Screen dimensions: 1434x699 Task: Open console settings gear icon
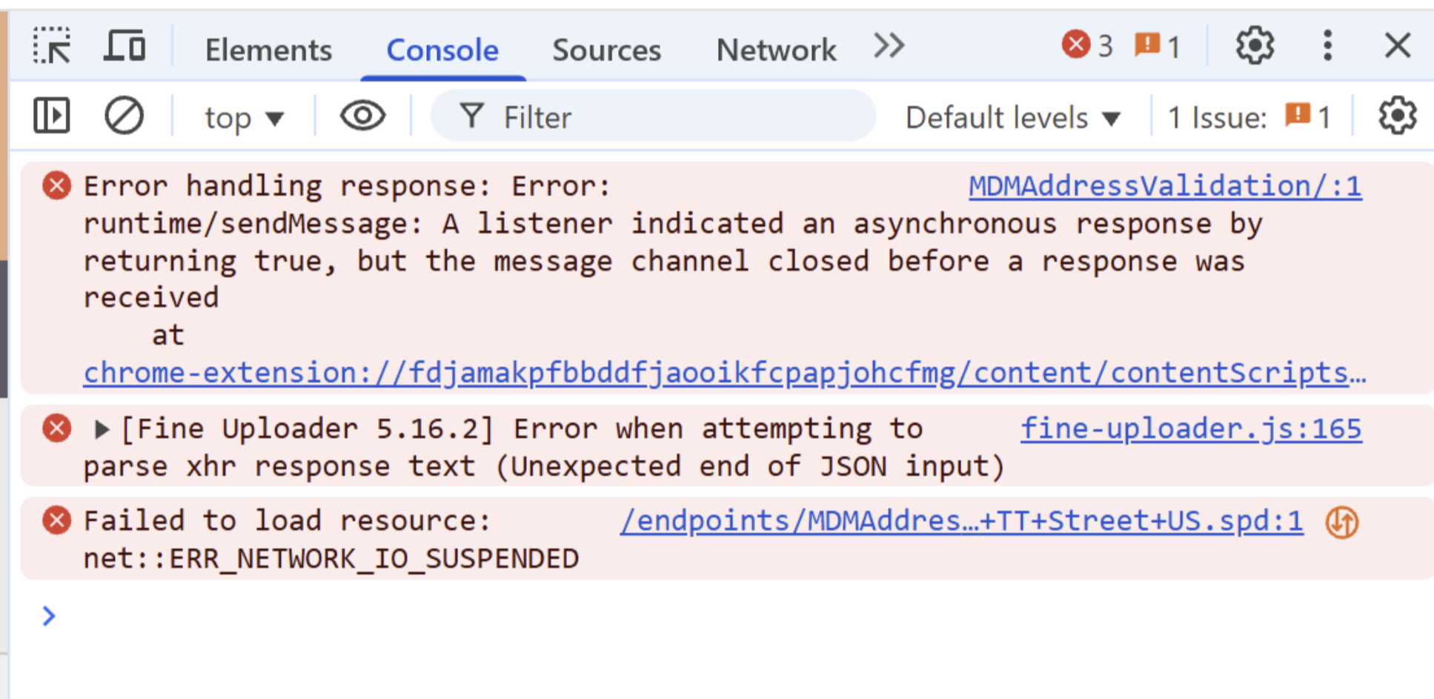(1397, 116)
